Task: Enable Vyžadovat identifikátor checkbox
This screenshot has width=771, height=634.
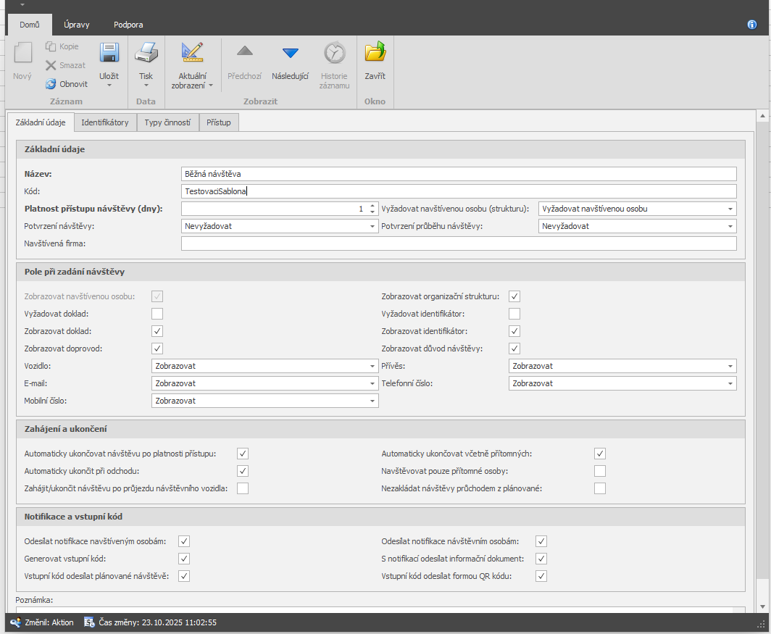Action: pos(514,314)
